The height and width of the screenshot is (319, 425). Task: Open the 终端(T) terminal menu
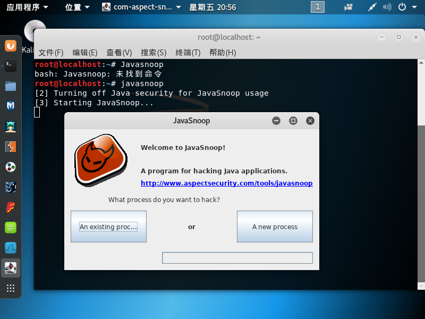pyautogui.click(x=188, y=52)
